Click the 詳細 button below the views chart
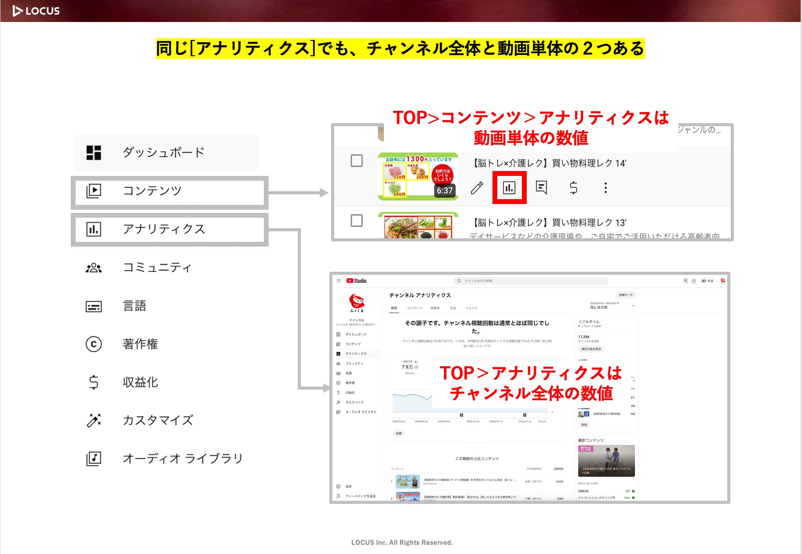 398,434
